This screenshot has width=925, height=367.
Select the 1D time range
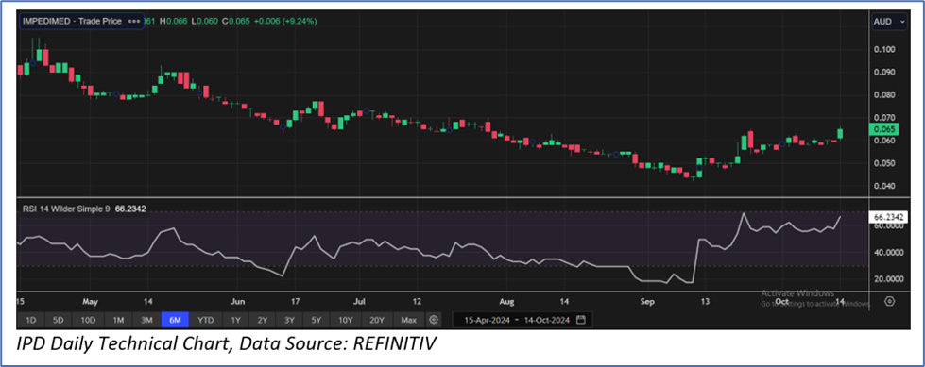[x=31, y=320]
